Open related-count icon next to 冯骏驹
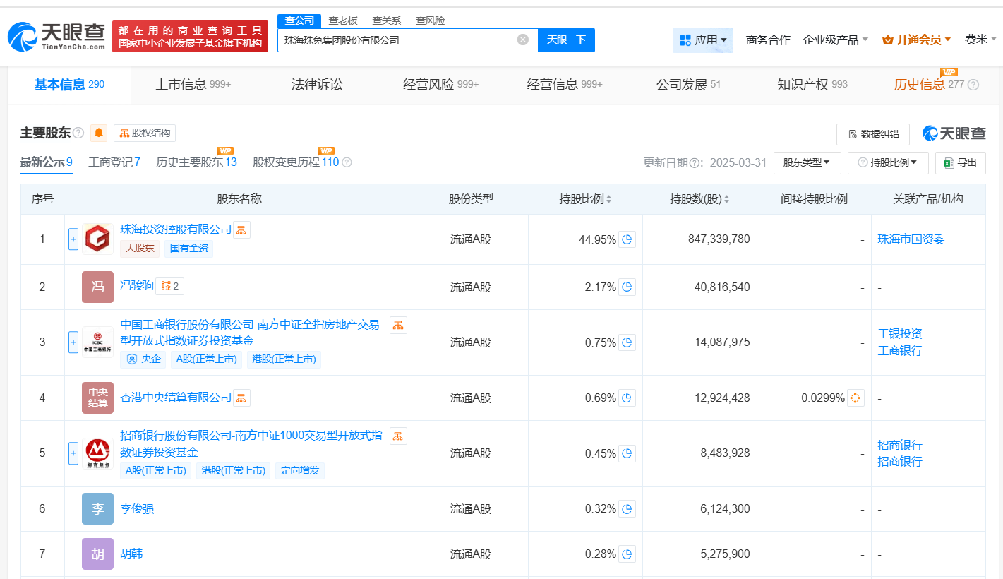The width and height of the screenshot is (1003, 579). (169, 286)
